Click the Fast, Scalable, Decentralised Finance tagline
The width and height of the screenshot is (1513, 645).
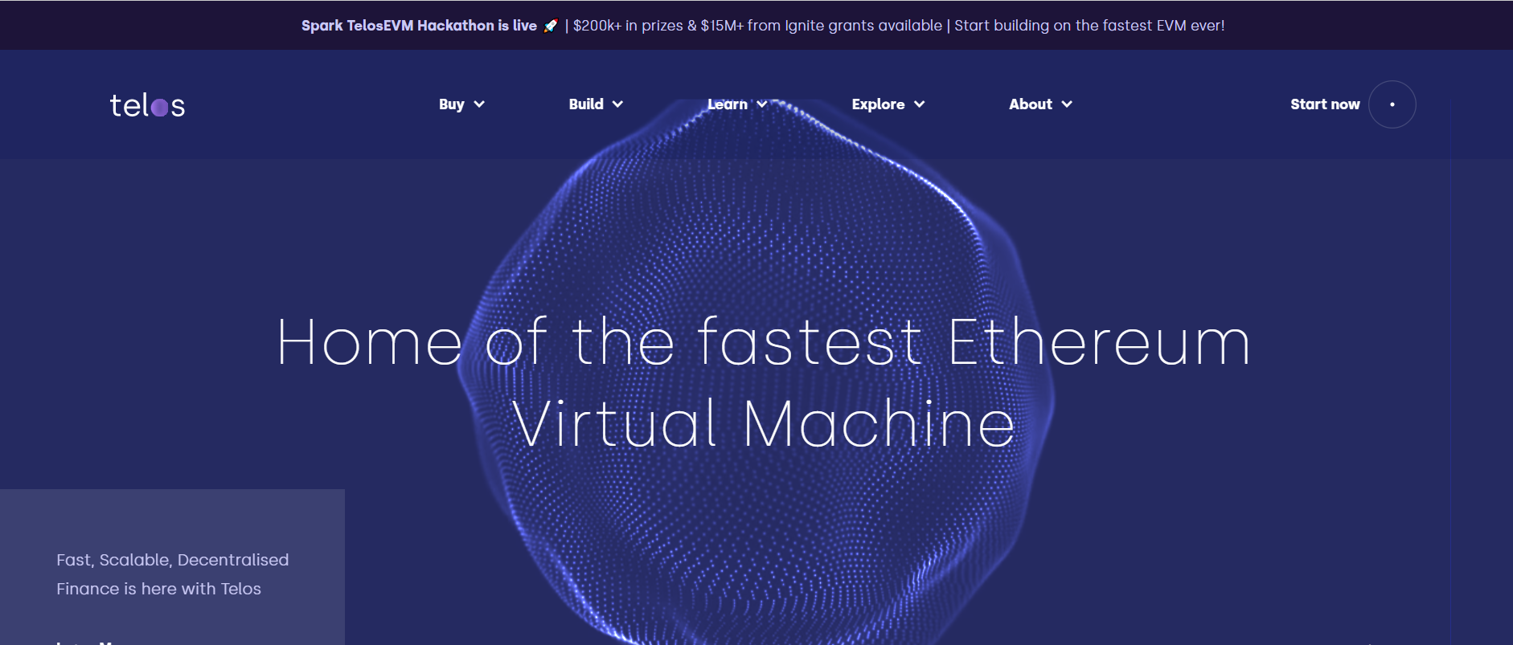(172, 574)
